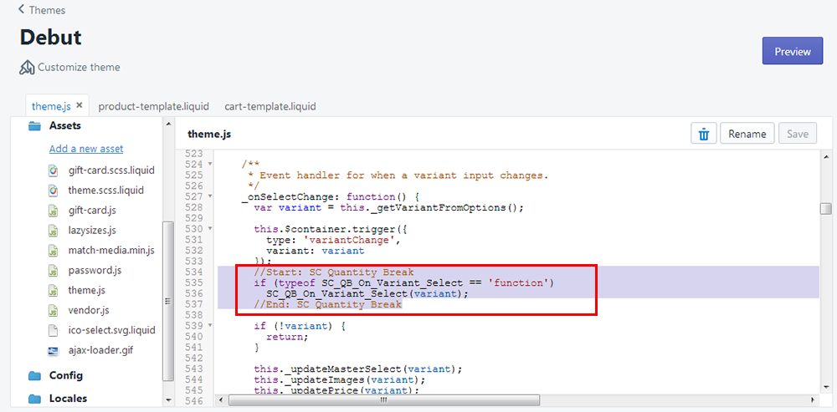The height and width of the screenshot is (412, 837).
Task: Click the ajax-loader.gif image file icon
Action: 53,351
